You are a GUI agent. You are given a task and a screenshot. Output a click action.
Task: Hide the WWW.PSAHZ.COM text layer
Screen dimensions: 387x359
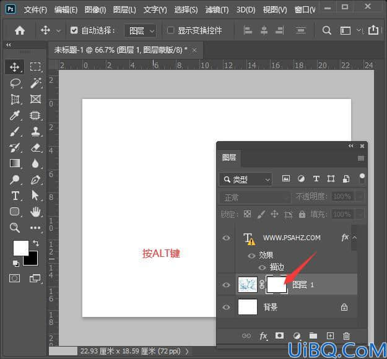(227, 238)
